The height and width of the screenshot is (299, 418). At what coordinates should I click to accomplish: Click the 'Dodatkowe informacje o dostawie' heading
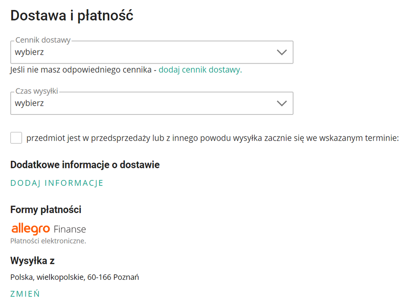click(85, 165)
